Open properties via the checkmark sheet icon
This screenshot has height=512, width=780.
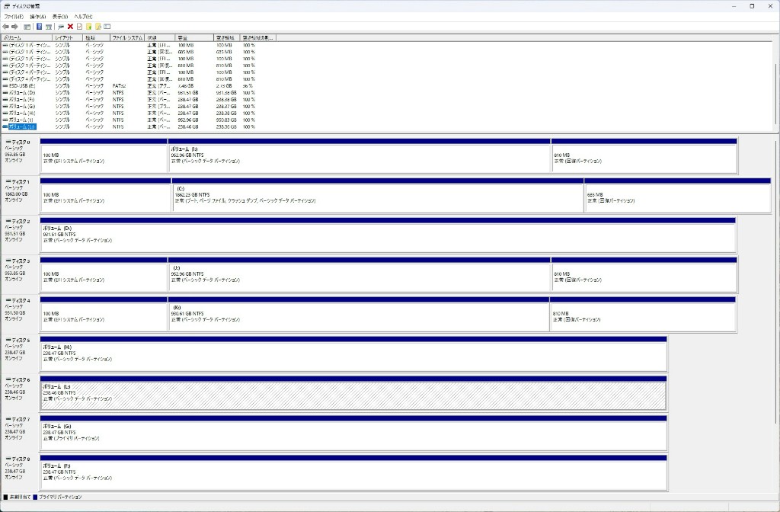(79, 27)
